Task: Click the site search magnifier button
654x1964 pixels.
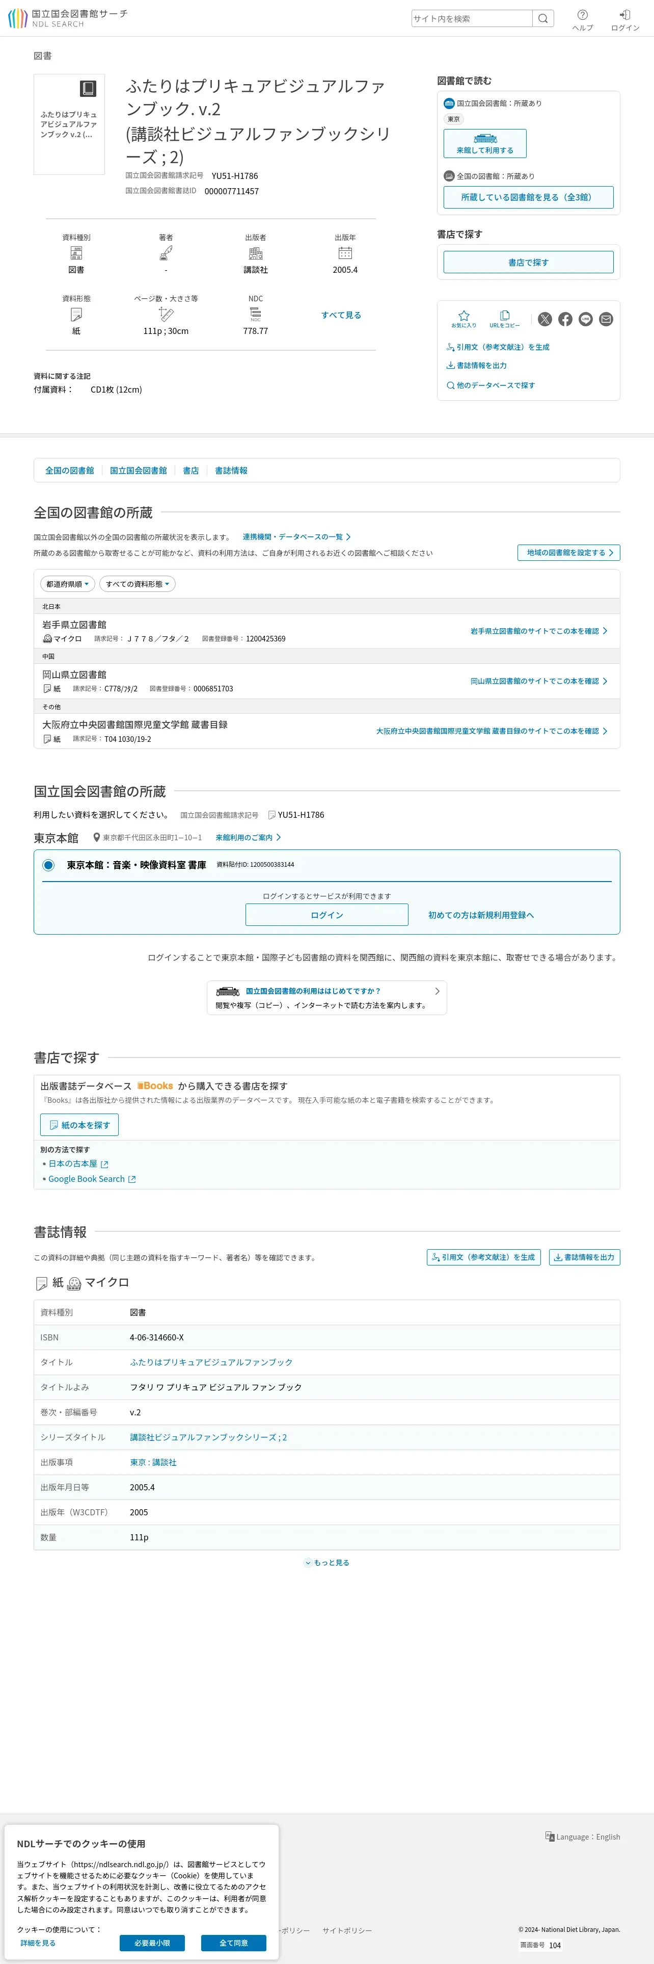Action: [x=543, y=18]
